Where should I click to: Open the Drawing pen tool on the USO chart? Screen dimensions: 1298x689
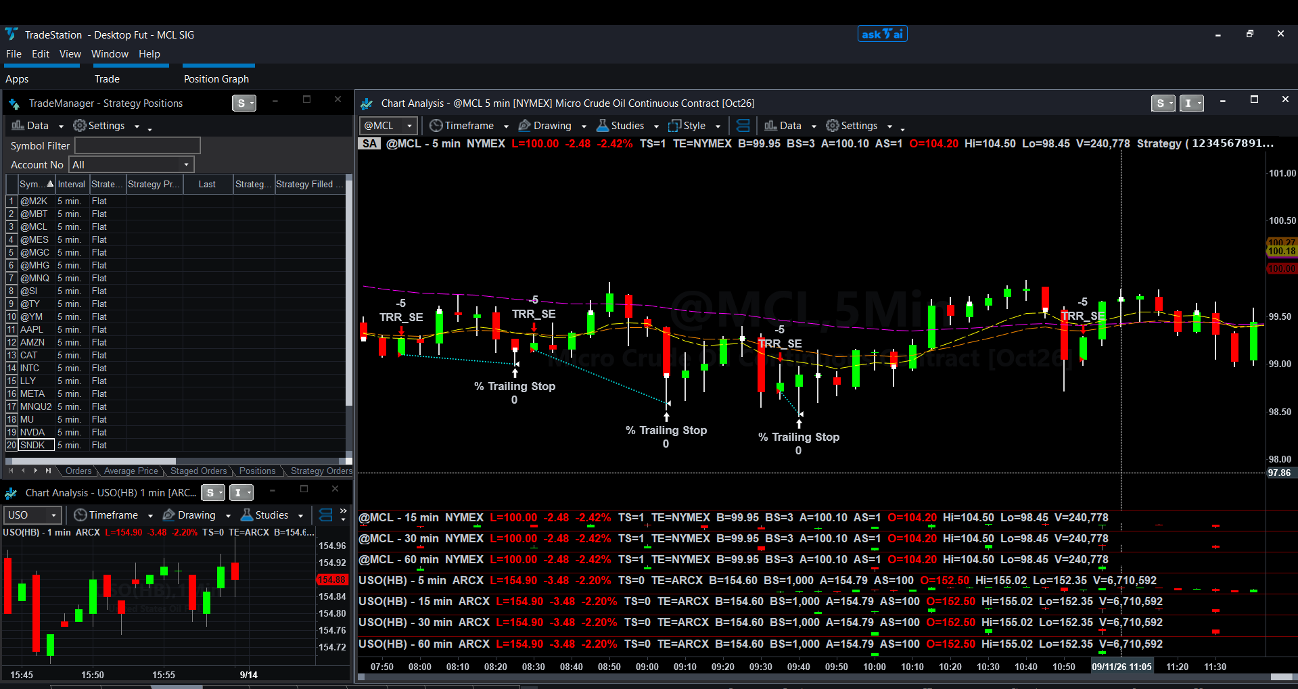tap(168, 515)
